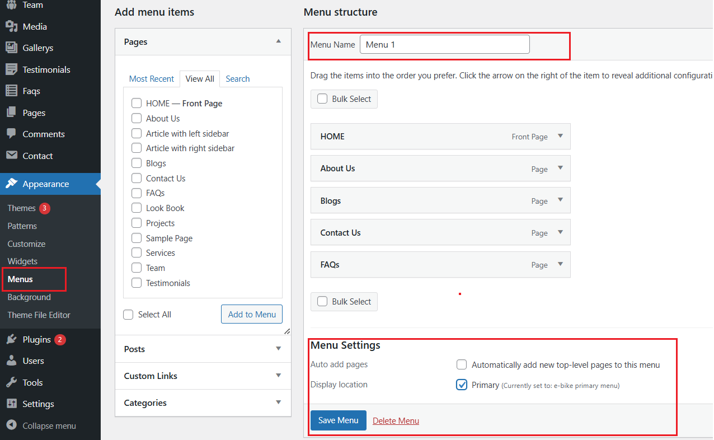714x440 pixels.
Task: Click the Users person icon
Action: 11,361
